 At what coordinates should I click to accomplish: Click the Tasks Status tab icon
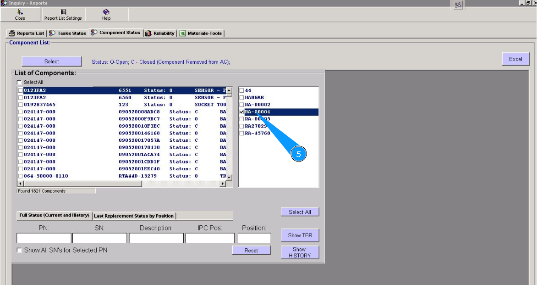coord(52,33)
